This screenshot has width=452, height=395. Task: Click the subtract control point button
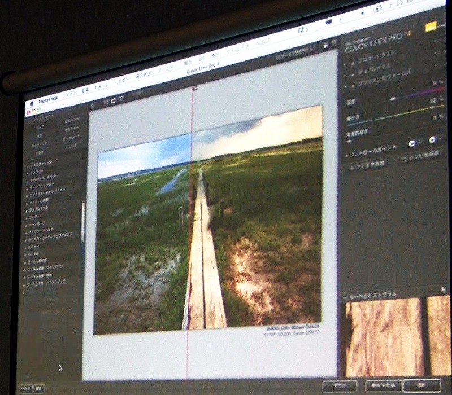pyautogui.click(x=432, y=140)
